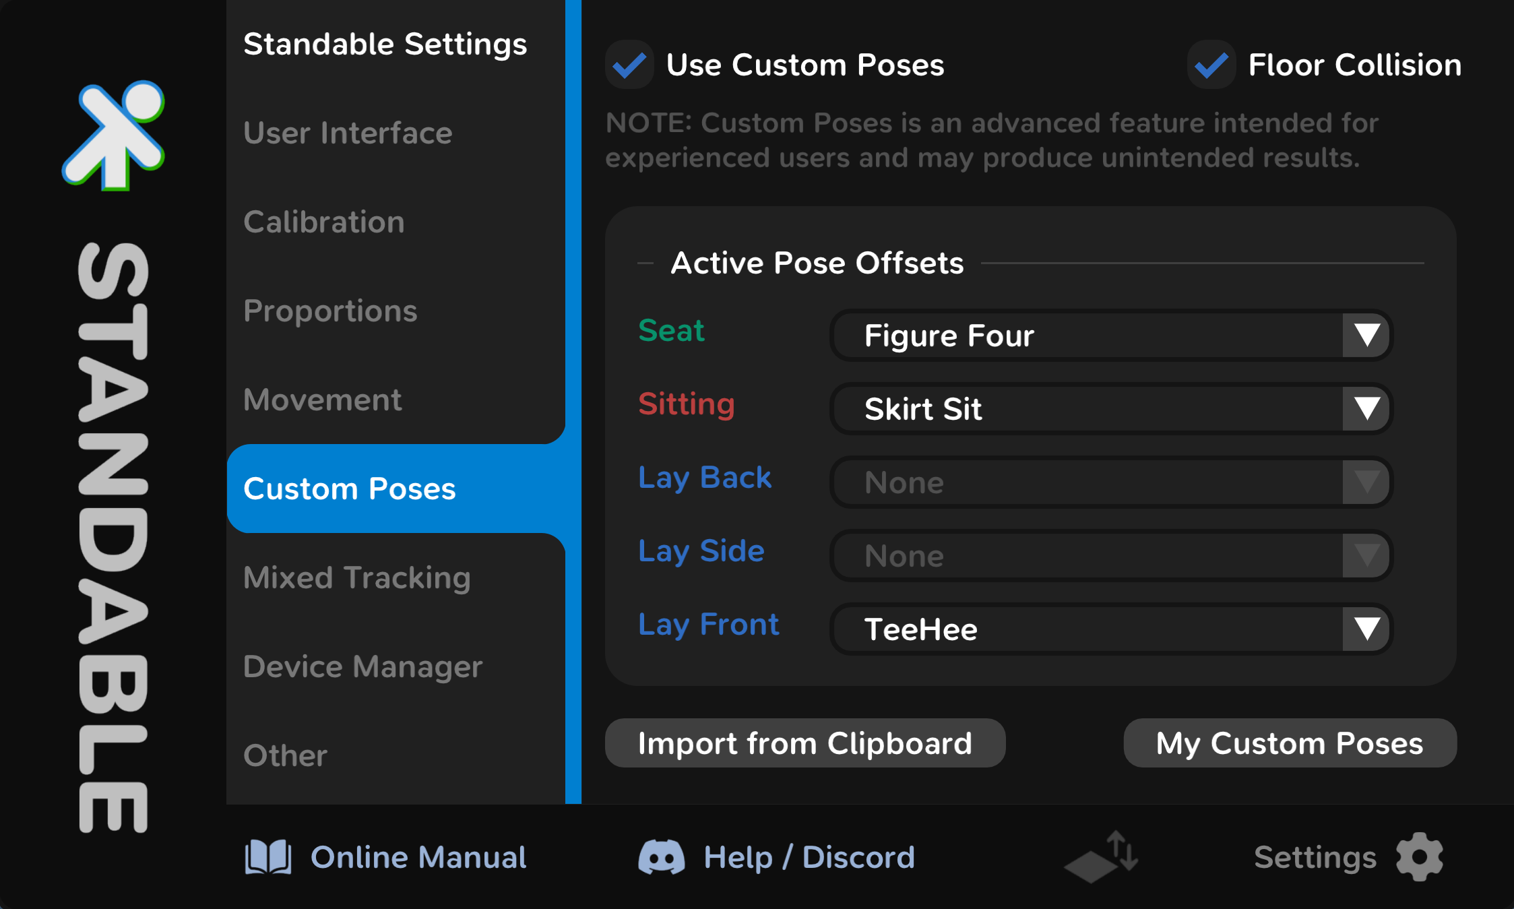This screenshot has width=1514, height=909.
Task: Uncheck the Floor Collision checkbox
Action: [x=1211, y=65]
